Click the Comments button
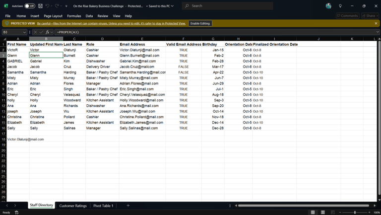This screenshot has width=381, height=215. coord(347,16)
